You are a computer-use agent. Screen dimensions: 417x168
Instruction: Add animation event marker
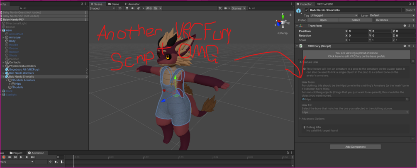pyautogui.click(x=62, y=162)
